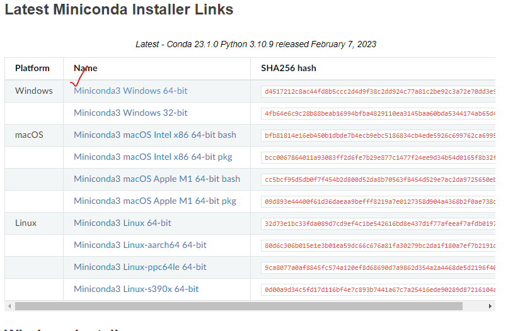Open Miniconda3 Linux-s390x 64-bit link
The height and width of the screenshot is (331, 513).
(136, 289)
